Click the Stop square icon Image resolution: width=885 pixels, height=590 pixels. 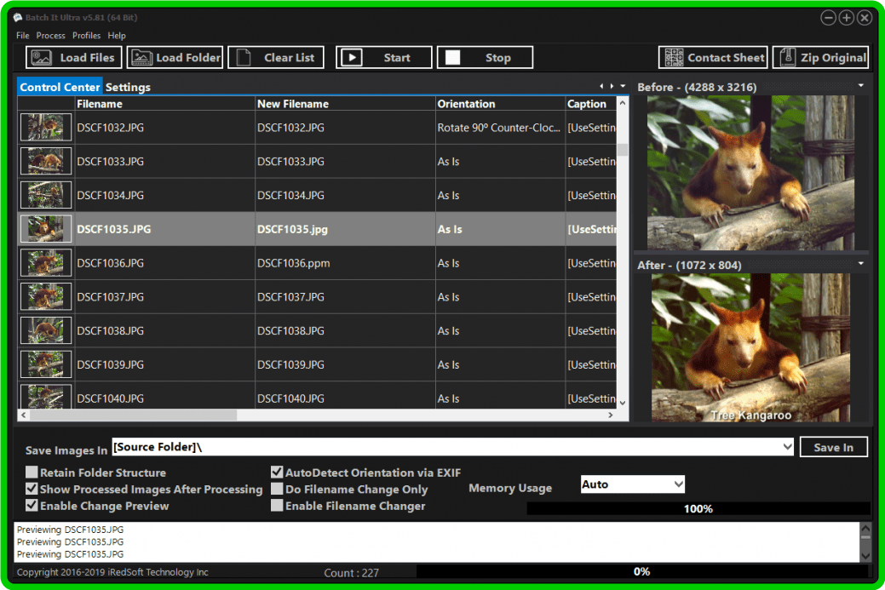pos(452,58)
